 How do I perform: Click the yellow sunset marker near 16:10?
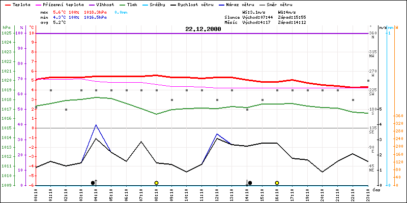(x=277, y=182)
